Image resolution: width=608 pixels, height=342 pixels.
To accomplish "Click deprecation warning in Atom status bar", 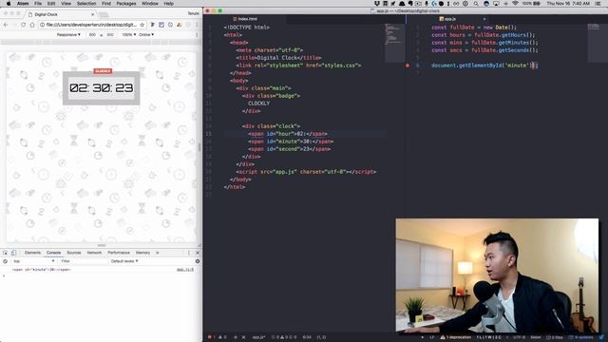I will pos(455,337).
